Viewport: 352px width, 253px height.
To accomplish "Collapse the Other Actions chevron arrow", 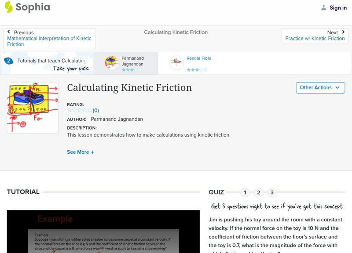I will pyautogui.click(x=337, y=87).
